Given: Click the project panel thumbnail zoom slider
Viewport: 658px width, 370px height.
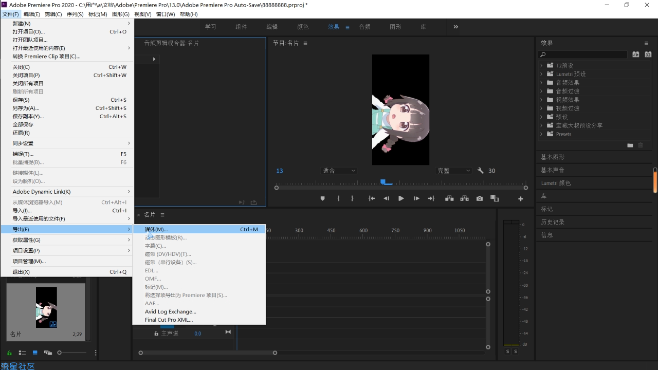Looking at the screenshot, I should pos(72,353).
